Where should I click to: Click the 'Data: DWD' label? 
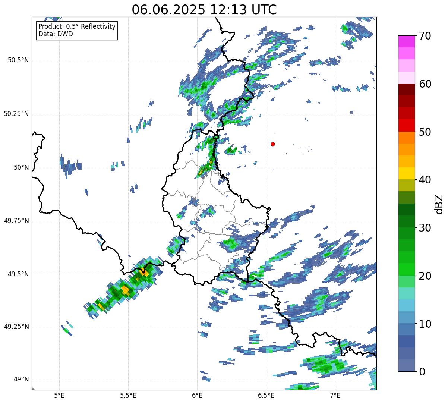pos(56,34)
